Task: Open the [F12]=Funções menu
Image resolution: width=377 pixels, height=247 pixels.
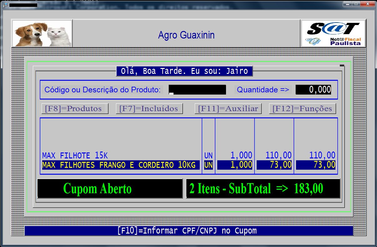Action: click(x=302, y=109)
